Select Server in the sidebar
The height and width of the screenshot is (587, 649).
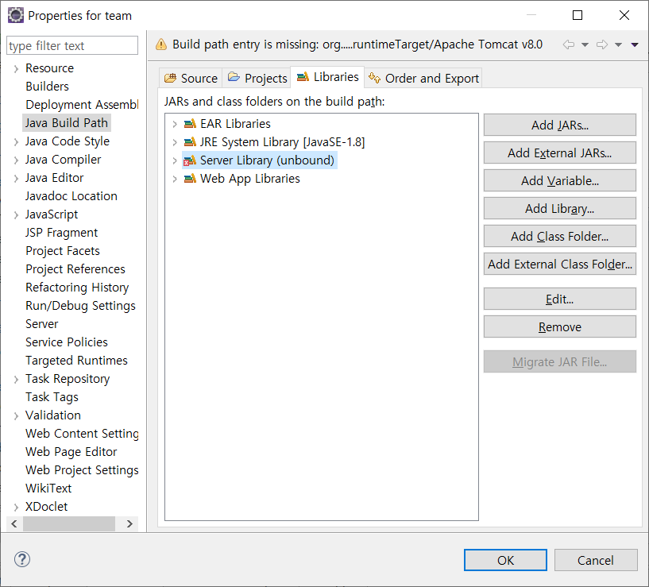42,324
